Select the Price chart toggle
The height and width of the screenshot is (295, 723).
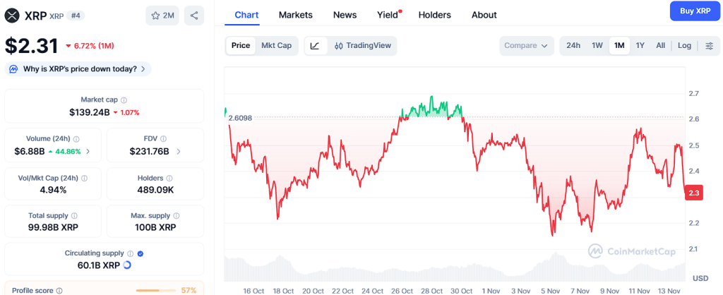(241, 46)
